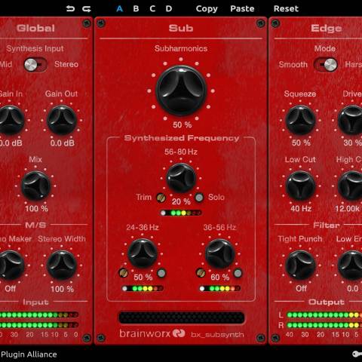The image size is (362, 362).
Task: Solo the 24-36 Hz band
Action: point(161,273)
